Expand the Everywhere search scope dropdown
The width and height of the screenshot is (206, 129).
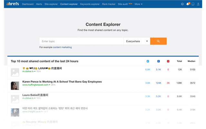[x=137, y=41]
